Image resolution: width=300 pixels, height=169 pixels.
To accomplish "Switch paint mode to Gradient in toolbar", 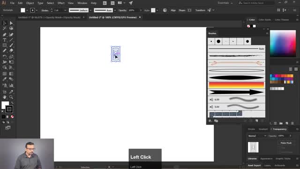I will pos(7,117).
